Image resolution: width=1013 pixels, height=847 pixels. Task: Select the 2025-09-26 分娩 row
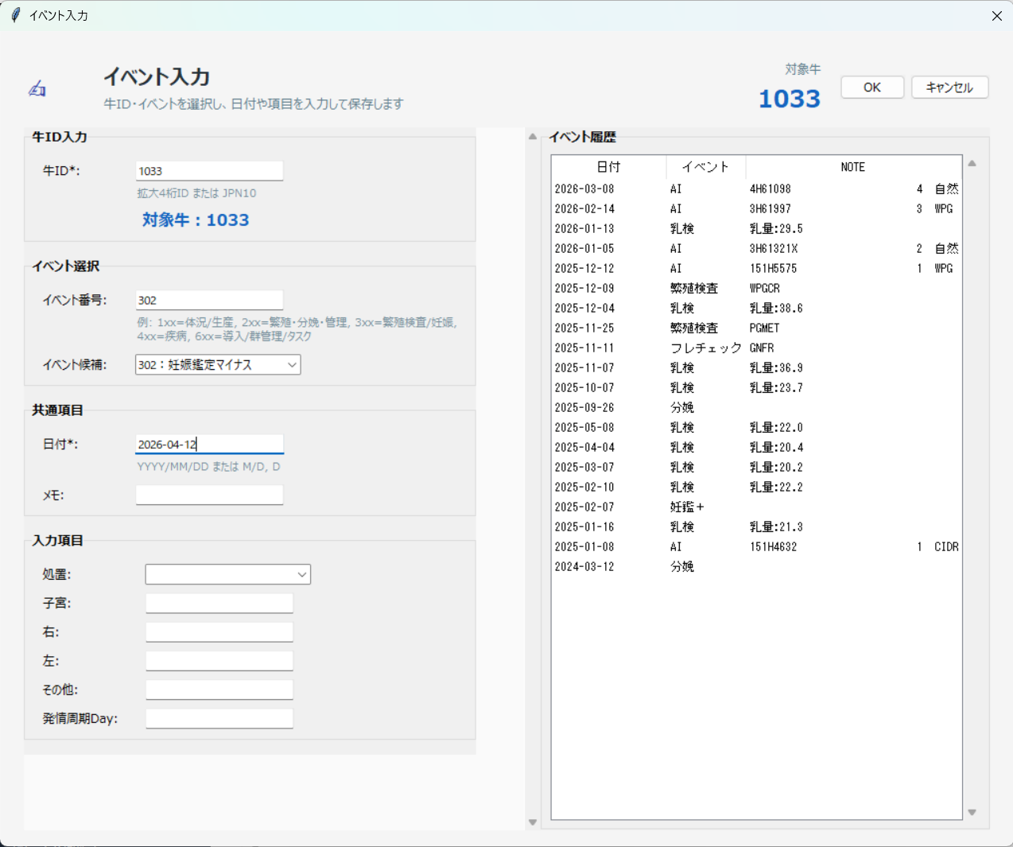pos(756,408)
